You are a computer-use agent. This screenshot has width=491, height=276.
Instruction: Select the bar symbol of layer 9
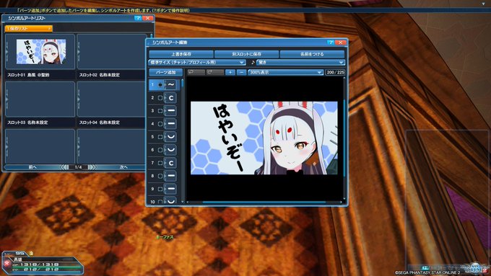pos(171,189)
